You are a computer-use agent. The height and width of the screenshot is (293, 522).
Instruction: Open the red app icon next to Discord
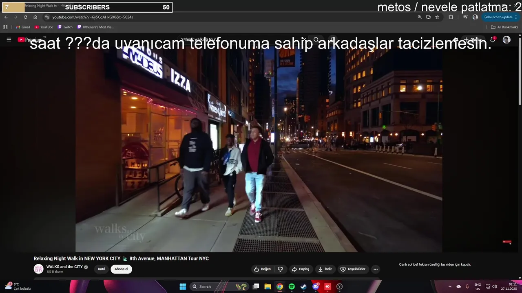[x=327, y=286]
